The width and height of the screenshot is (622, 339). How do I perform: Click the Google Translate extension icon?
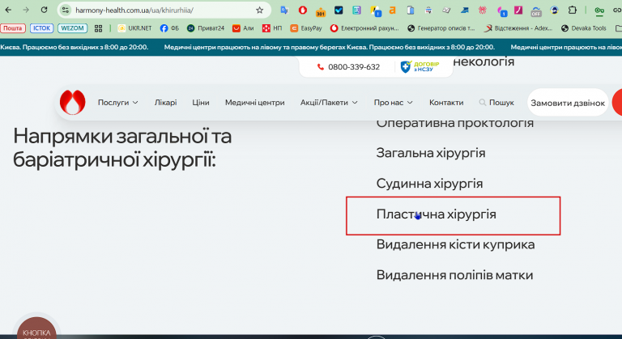[x=284, y=11]
